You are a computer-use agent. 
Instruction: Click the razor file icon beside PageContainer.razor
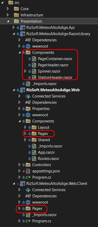coord(34,59)
